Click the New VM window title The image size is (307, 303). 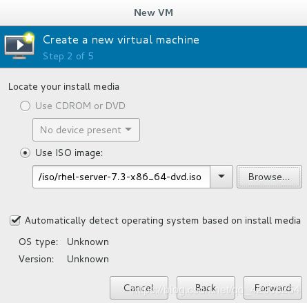[x=154, y=12]
